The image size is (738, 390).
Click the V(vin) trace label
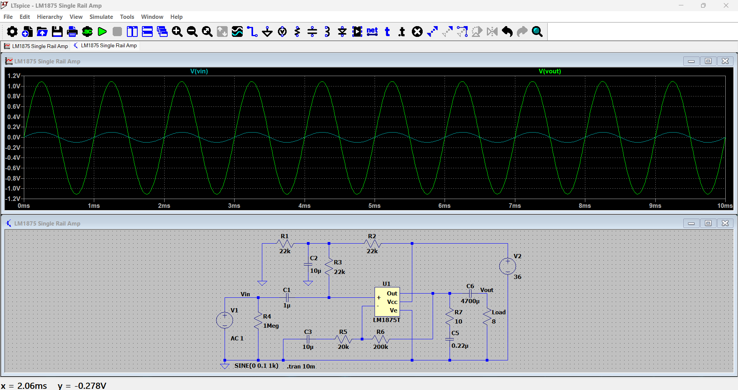click(x=199, y=71)
